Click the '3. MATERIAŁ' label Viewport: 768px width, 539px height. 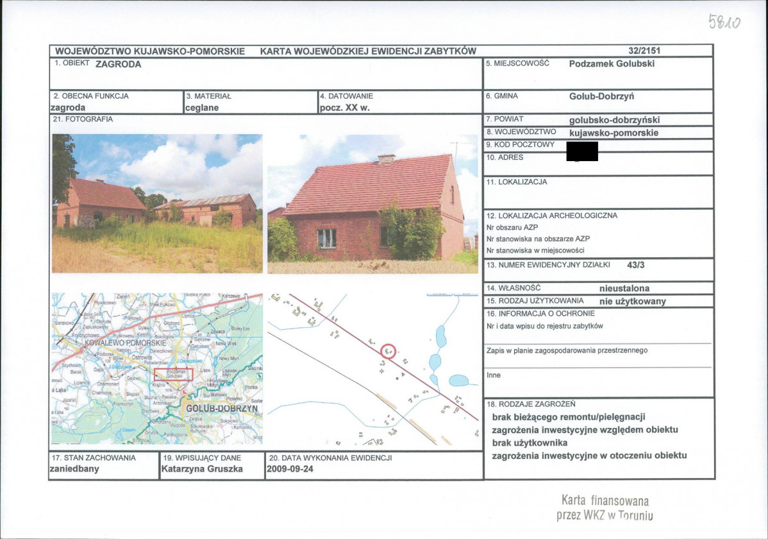click(x=208, y=96)
